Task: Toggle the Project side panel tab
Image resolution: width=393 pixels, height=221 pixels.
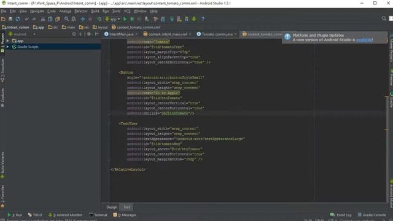Action: coord(2,43)
